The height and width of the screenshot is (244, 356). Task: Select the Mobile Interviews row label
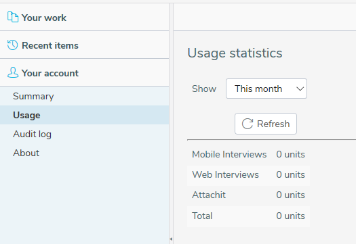pos(229,154)
